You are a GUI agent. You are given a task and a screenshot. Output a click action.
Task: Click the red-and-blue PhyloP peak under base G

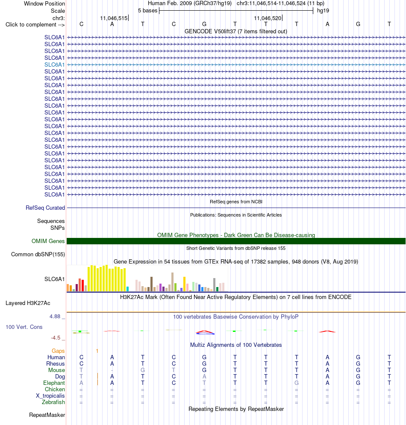point(205,332)
